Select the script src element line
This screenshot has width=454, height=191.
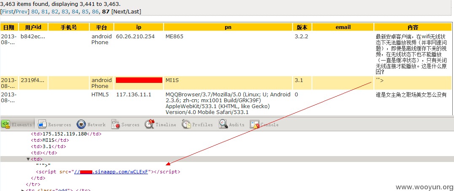pos(108,172)
